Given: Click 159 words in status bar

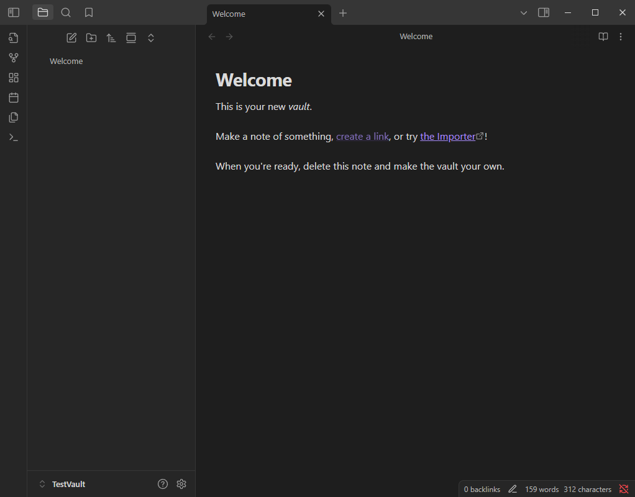Looking at the screenshot, I should 542,490.
